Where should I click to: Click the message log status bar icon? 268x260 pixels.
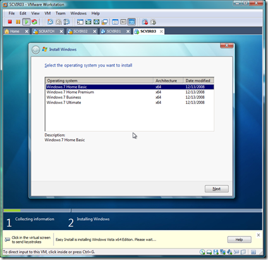coord(253,252)
